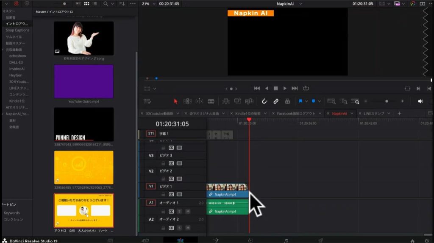
Task: Select the Snap Captions bin
Action: [x=17, y=30]
